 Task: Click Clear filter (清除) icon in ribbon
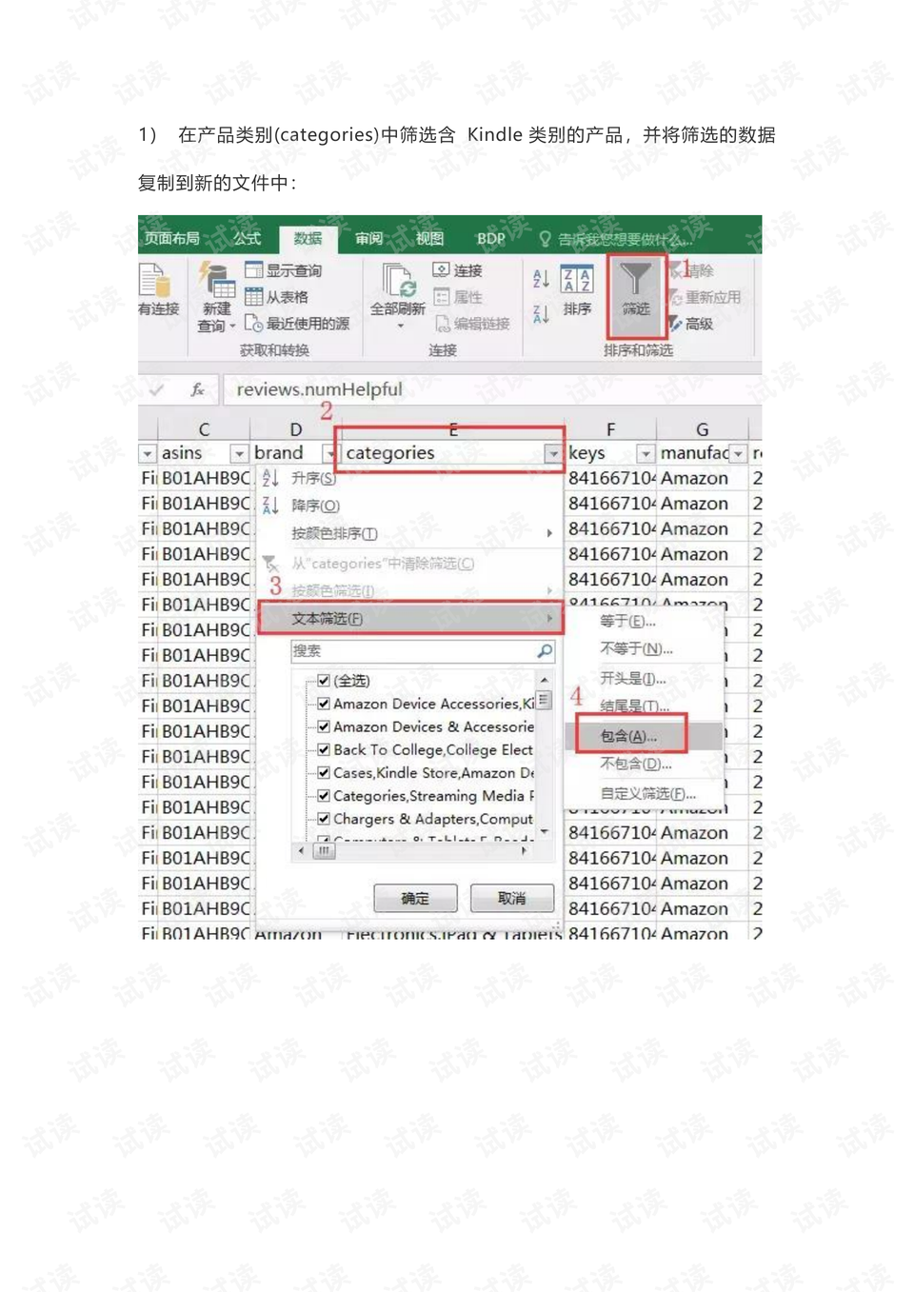tap(675, 270)
